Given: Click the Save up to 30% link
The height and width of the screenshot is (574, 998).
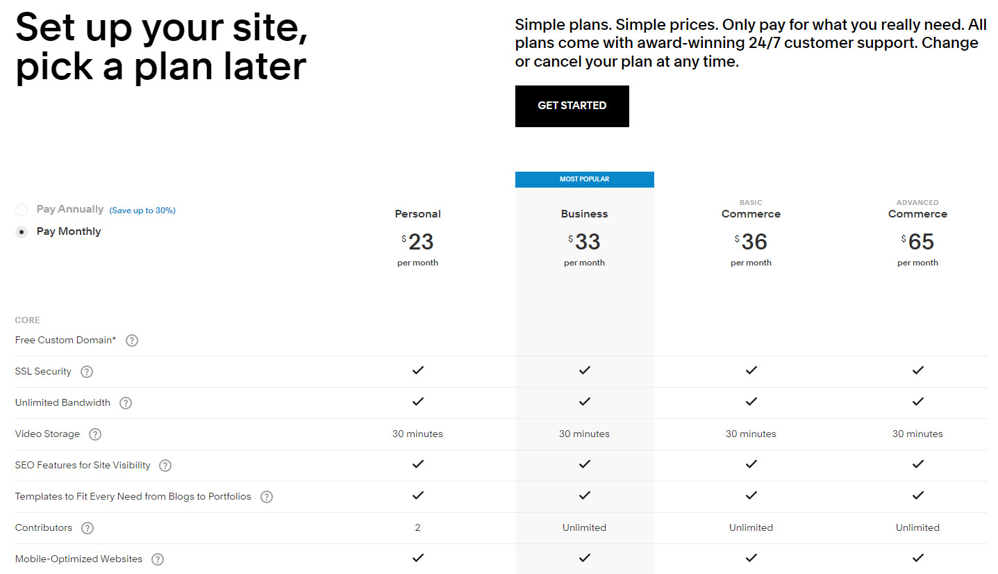Looking at the screenshot, I should tap(142, 211).
